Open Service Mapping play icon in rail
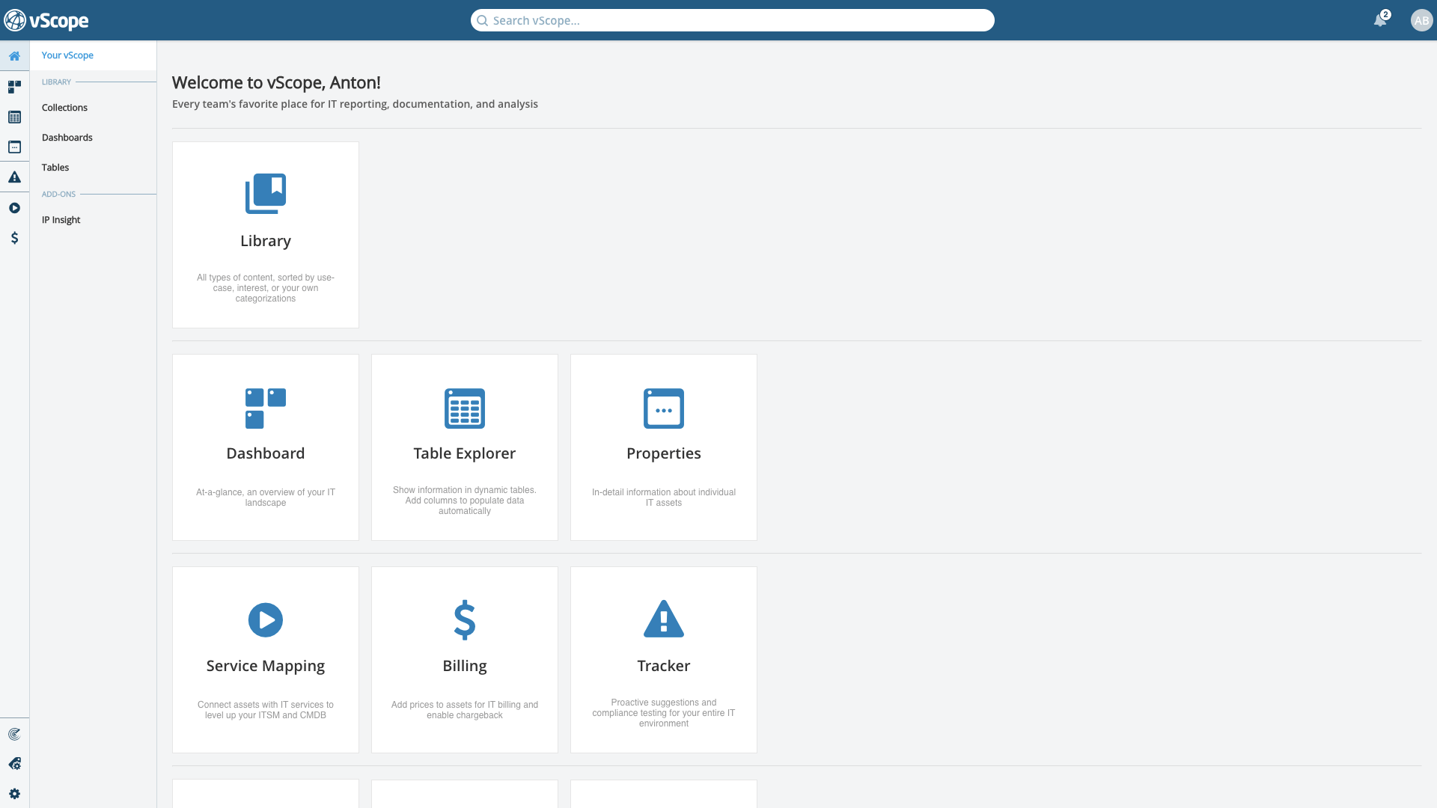 (x=14, y=208)
